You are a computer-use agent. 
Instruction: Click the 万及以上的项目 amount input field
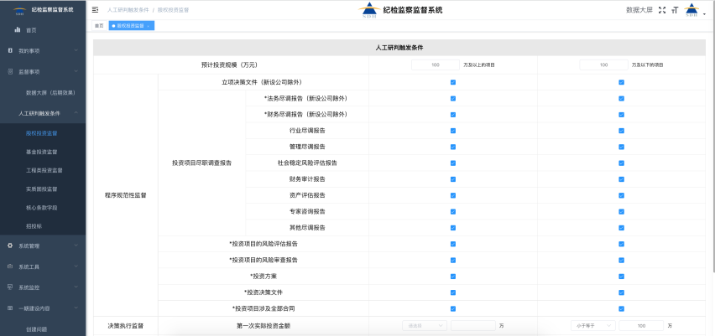point(434,65)
